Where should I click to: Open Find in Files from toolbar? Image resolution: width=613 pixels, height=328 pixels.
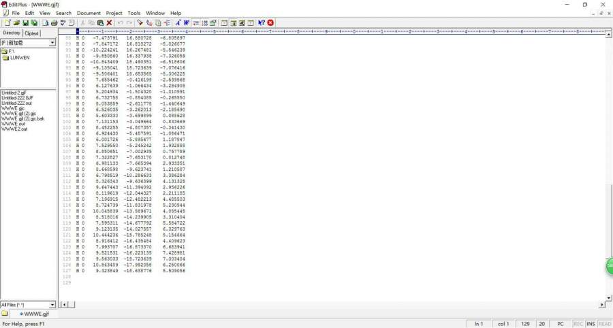[x=158, y=22]
